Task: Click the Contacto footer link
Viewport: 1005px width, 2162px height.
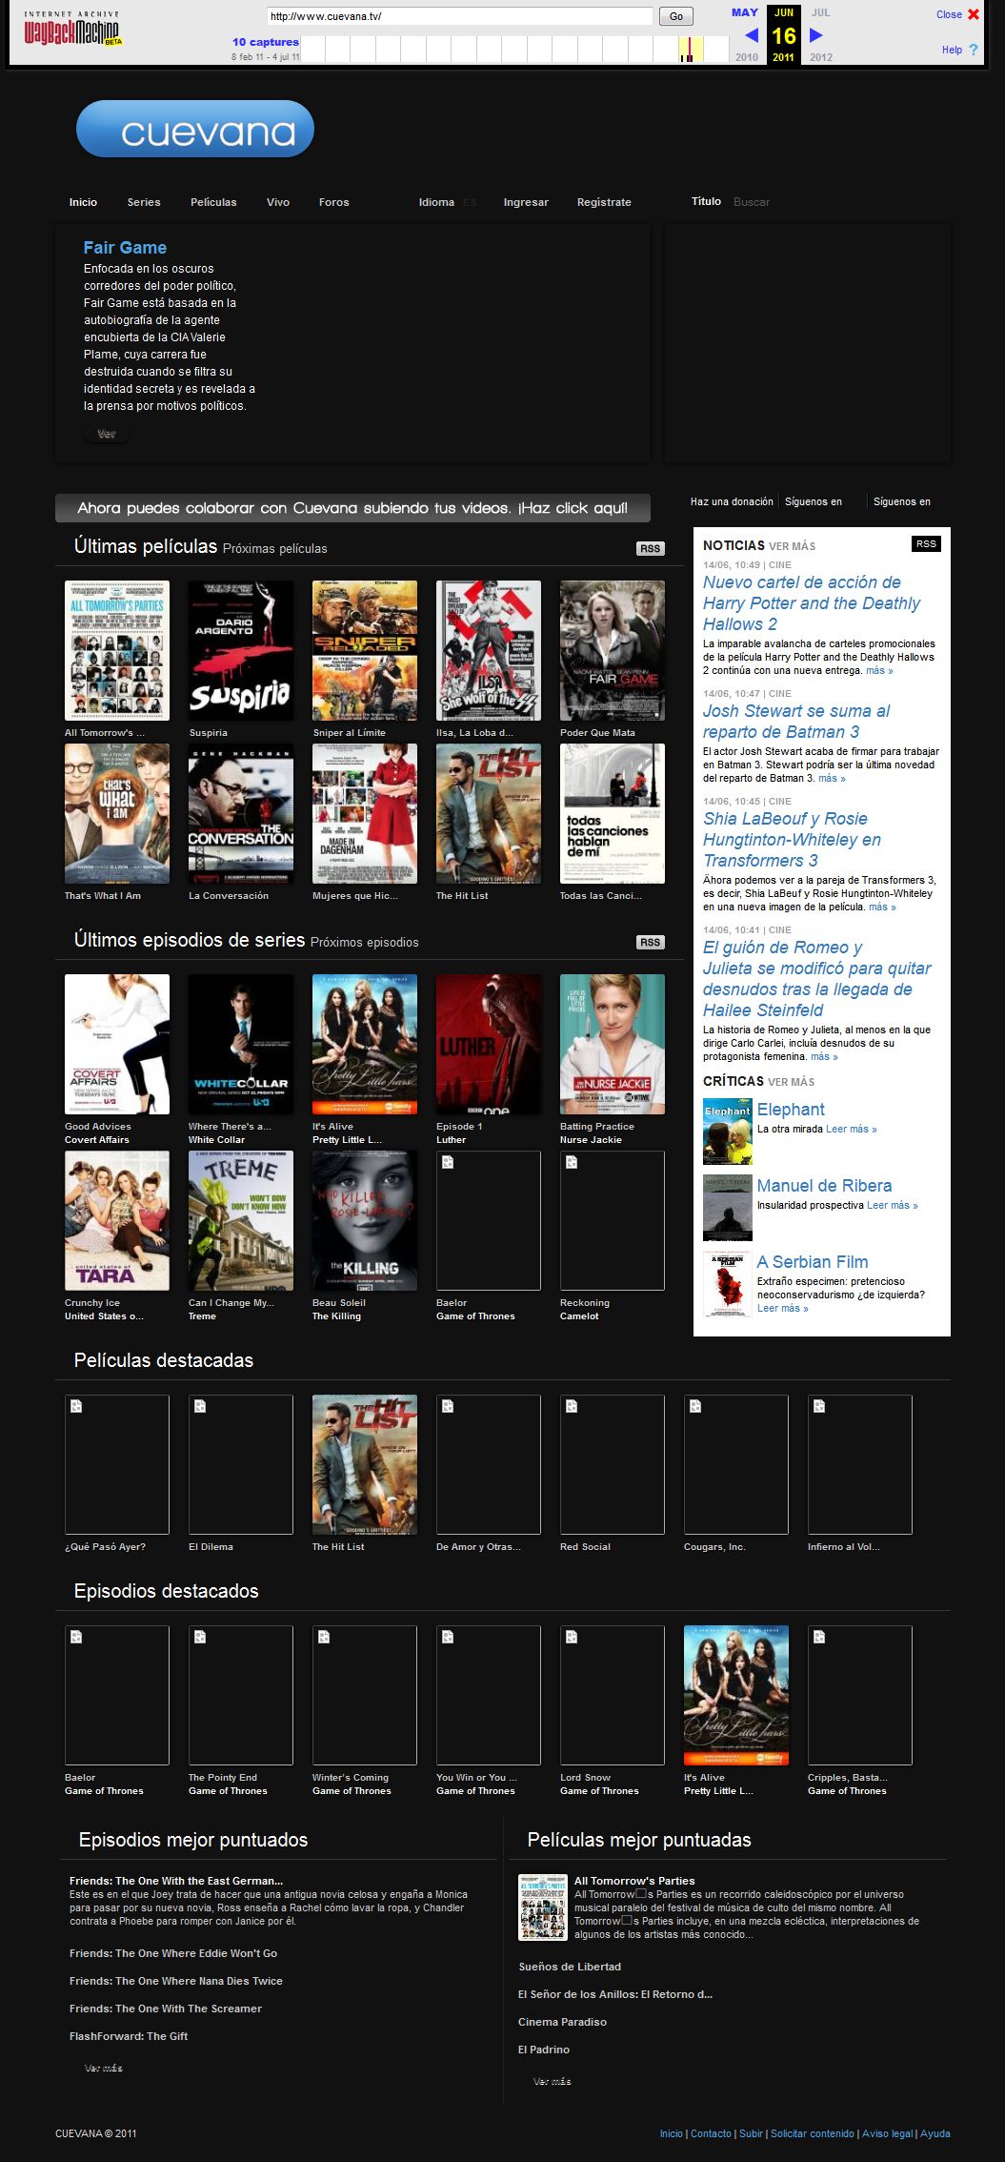Action: point(711,2133)
